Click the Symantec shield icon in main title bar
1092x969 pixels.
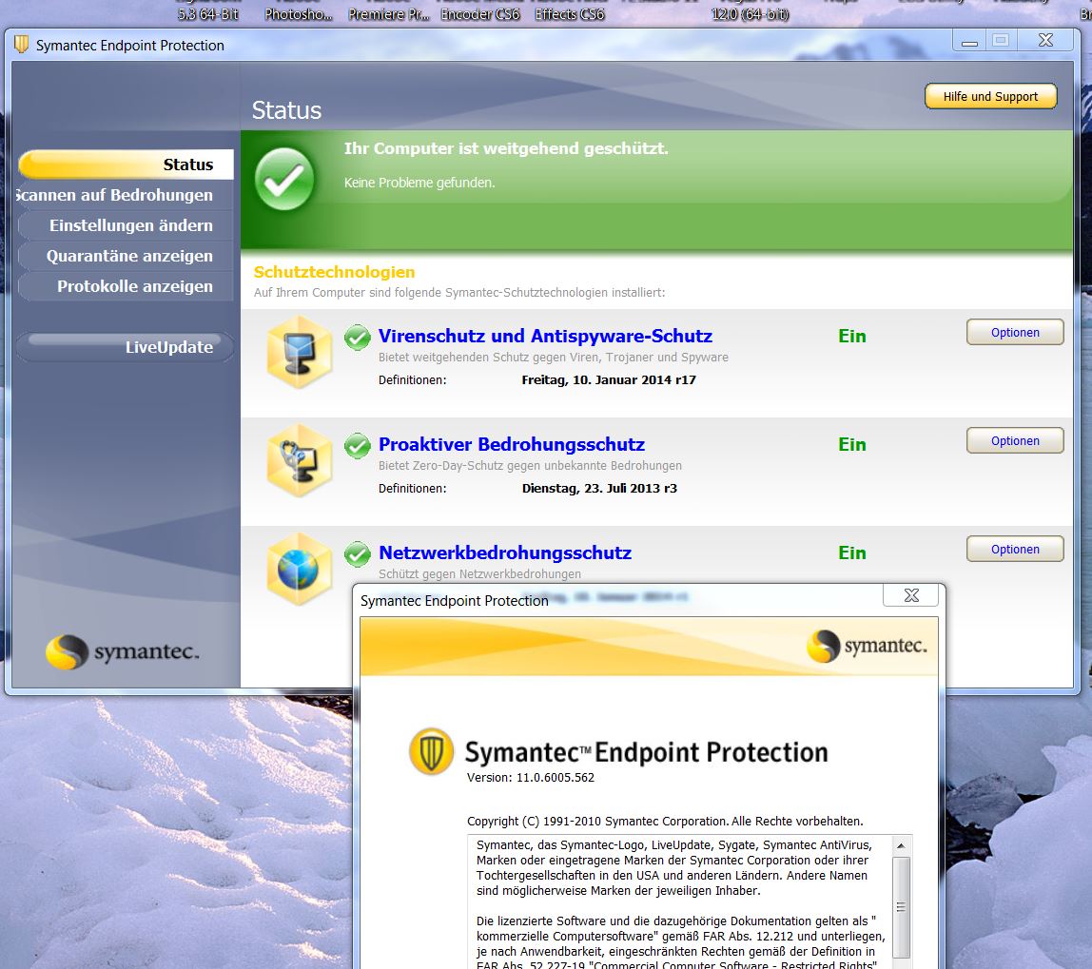[22, 45]
